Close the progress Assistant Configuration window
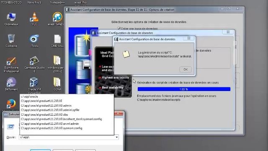Image resolution: width=268 pixels, height=151 pixels. (228, 32)
